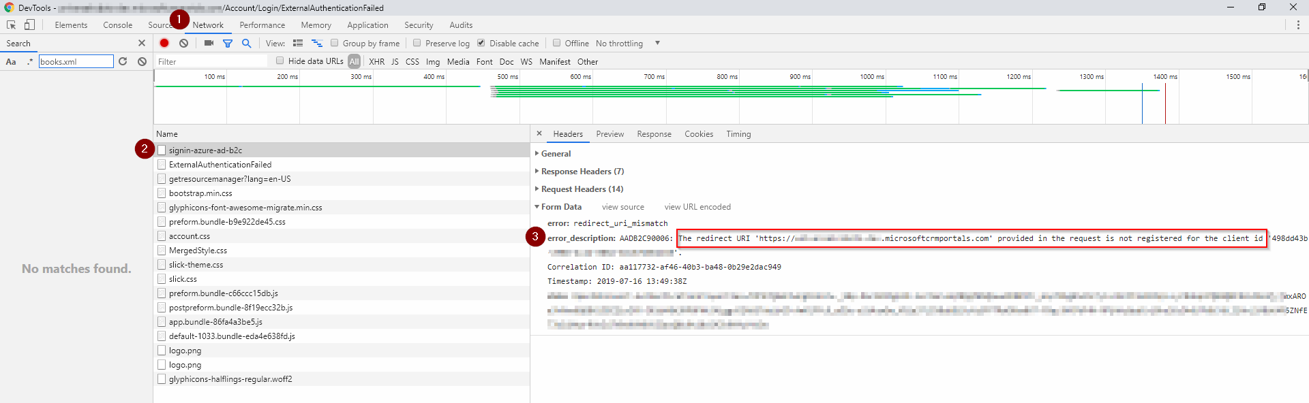Screen dimensions: 1309x403
Task: Enable the Preserve log checkbox
Action: click(417, 43)
